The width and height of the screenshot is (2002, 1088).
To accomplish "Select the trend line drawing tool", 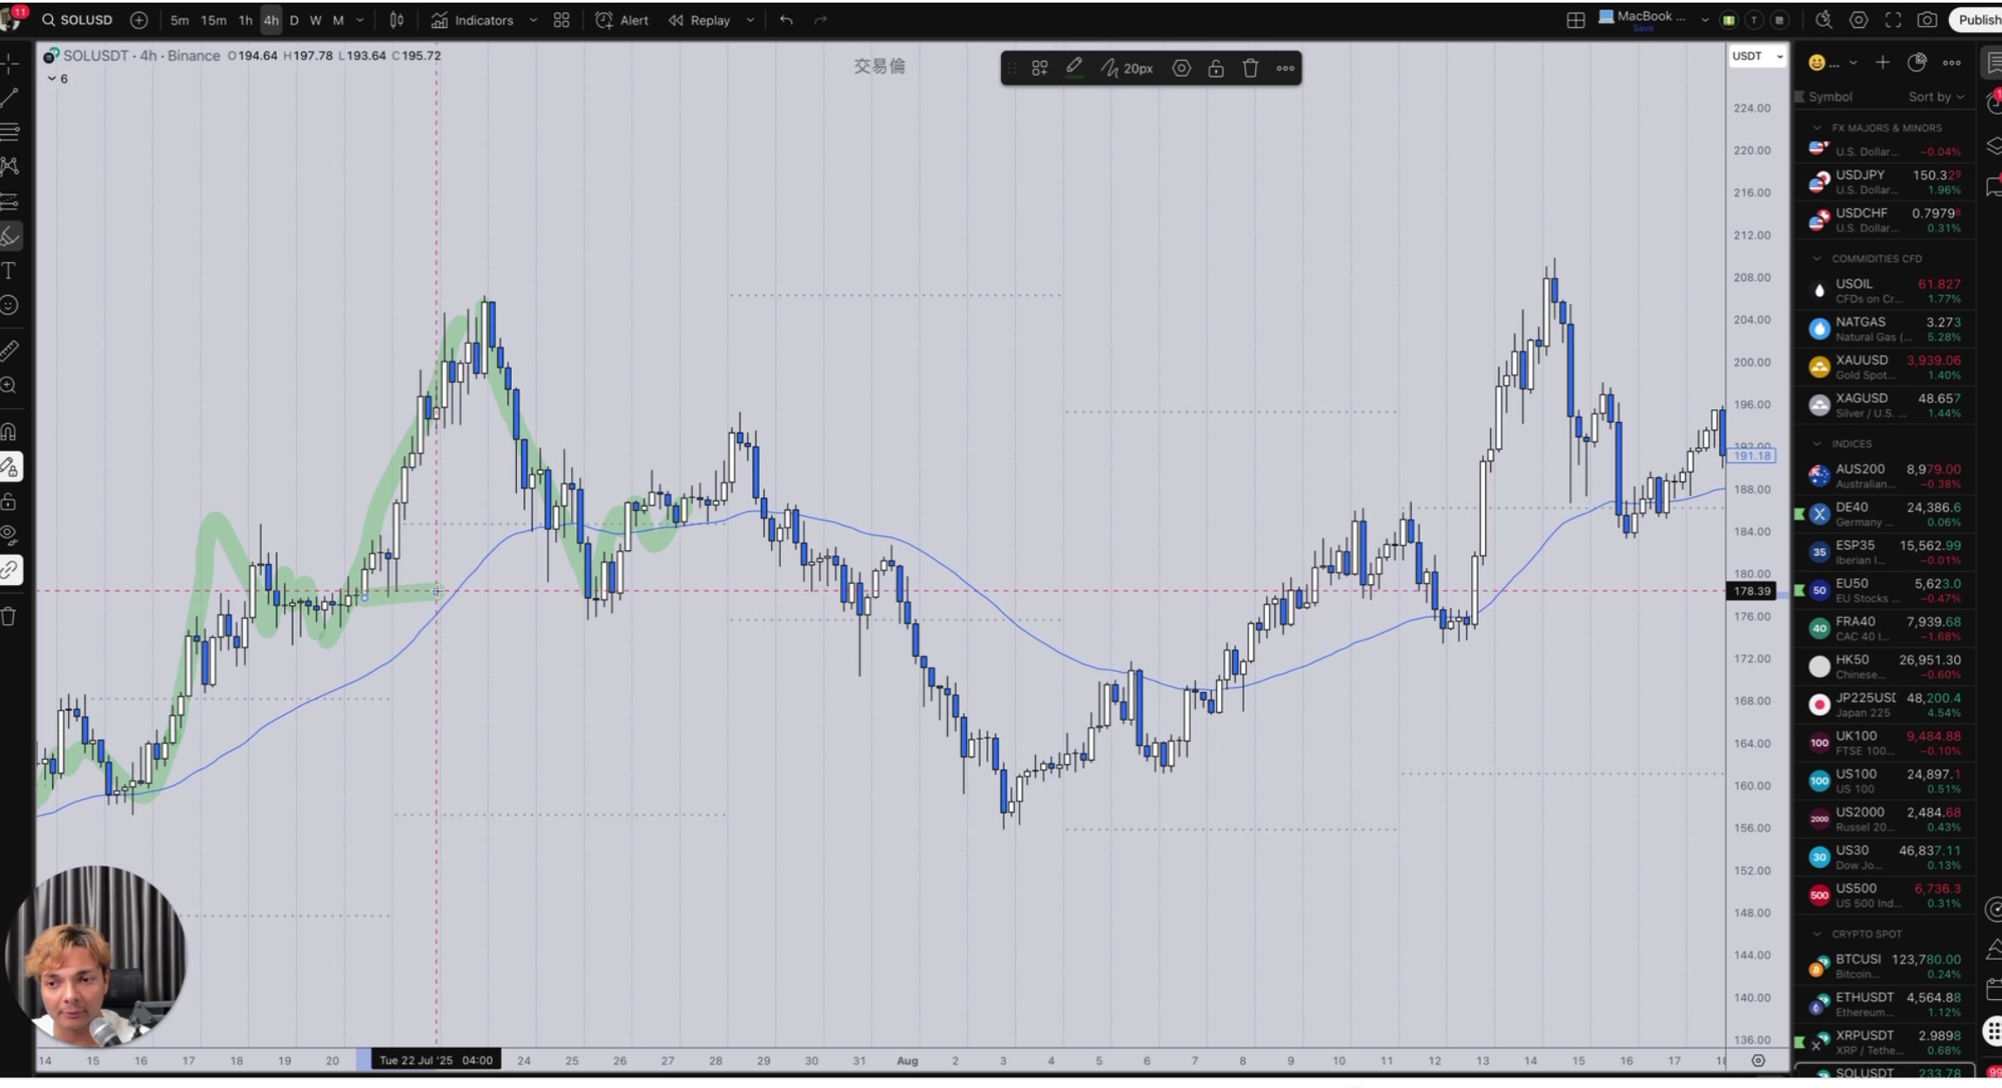I will [10, 97].
